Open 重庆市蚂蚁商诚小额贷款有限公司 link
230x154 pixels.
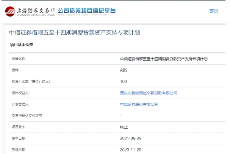click(149, 93)
